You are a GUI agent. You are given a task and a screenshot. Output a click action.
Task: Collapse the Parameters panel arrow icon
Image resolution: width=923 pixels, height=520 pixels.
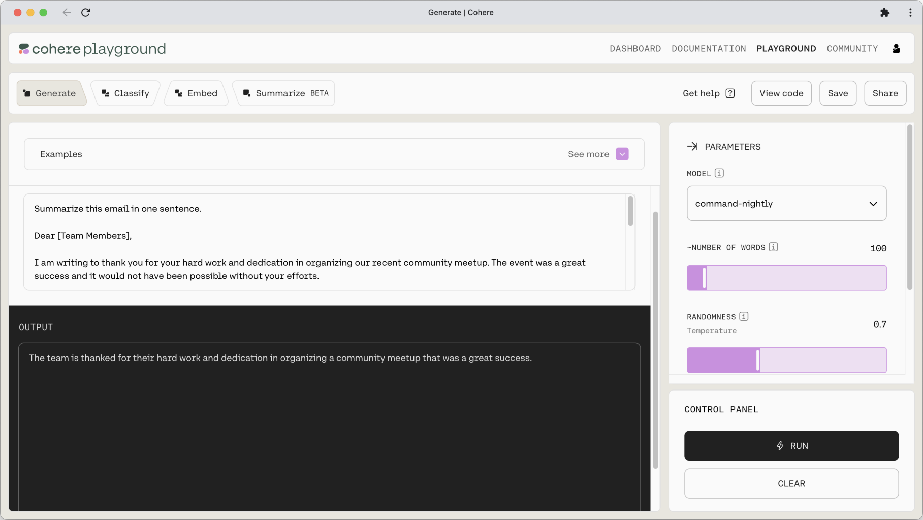coord(692,147)
